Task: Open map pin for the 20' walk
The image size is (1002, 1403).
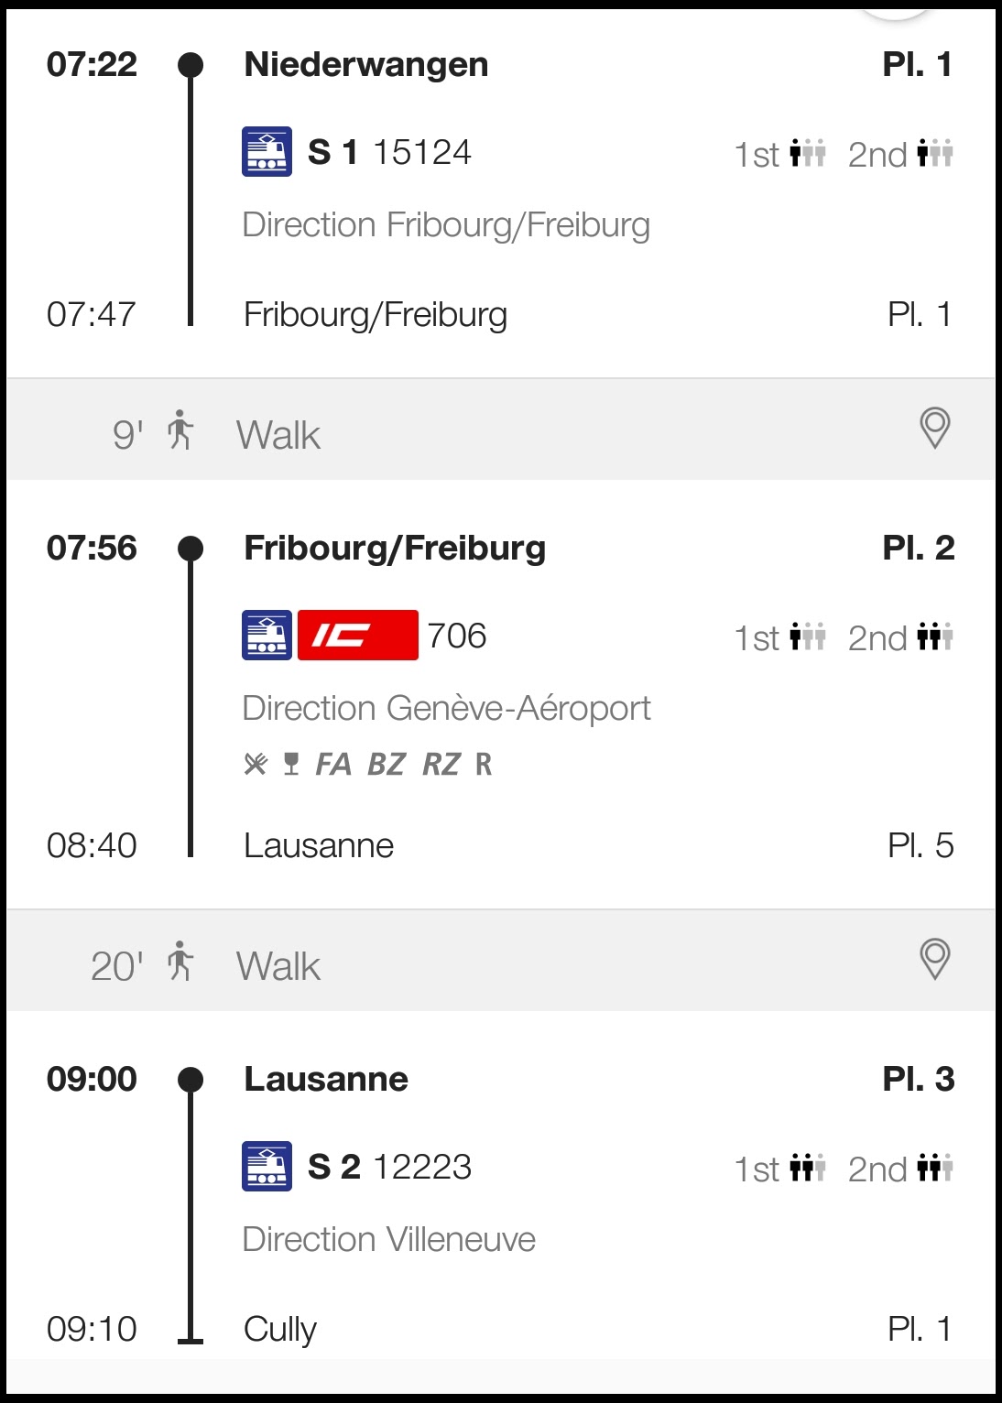Action: click(934, 959)
